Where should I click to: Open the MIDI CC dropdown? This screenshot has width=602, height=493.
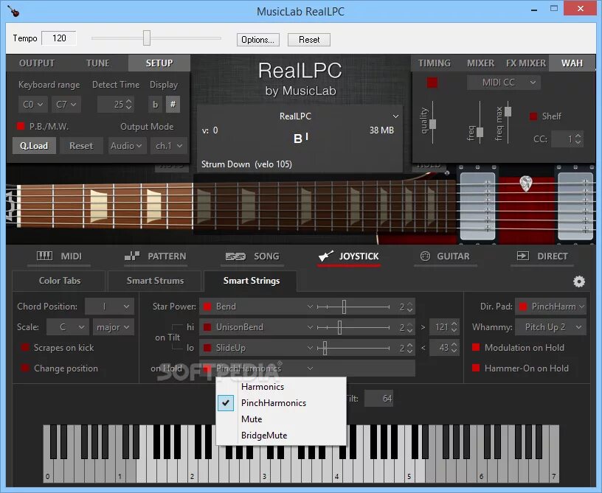point(504,83)
